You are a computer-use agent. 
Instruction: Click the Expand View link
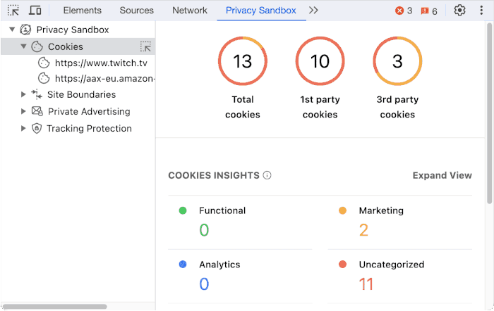[442, 175]
